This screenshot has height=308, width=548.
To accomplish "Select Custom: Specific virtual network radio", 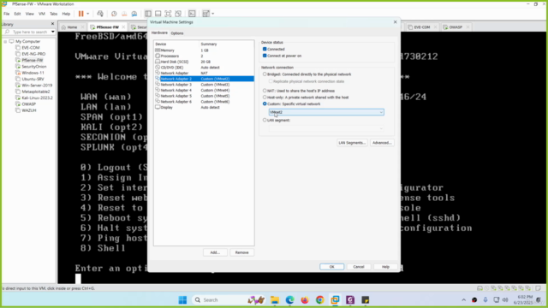I will [265, 104].
